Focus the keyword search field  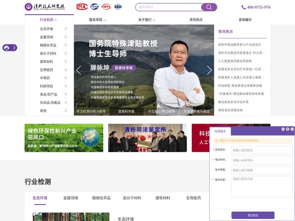point(168,7)
